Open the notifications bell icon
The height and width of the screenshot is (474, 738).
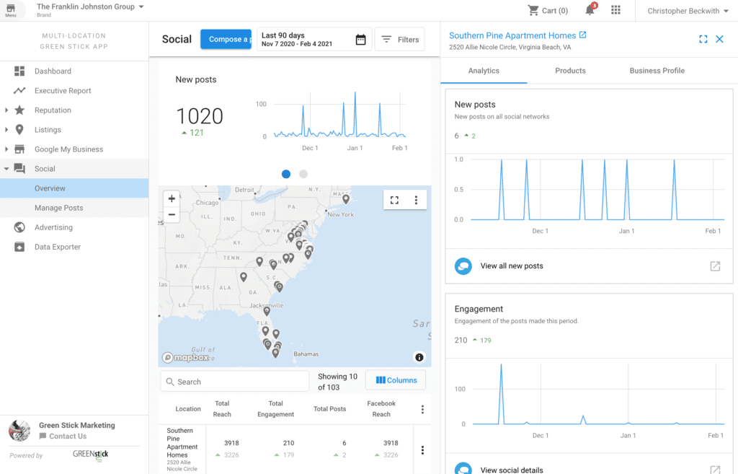point(590,10)
